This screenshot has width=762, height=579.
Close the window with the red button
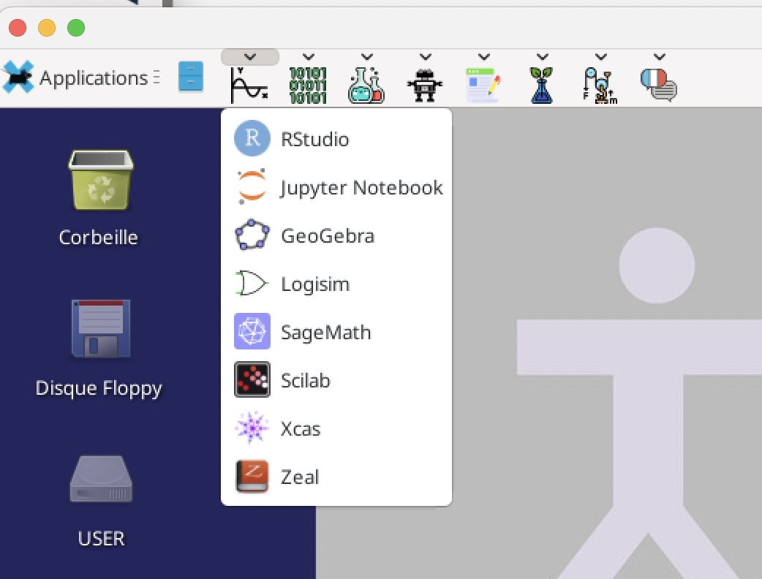tap(18, 28)
